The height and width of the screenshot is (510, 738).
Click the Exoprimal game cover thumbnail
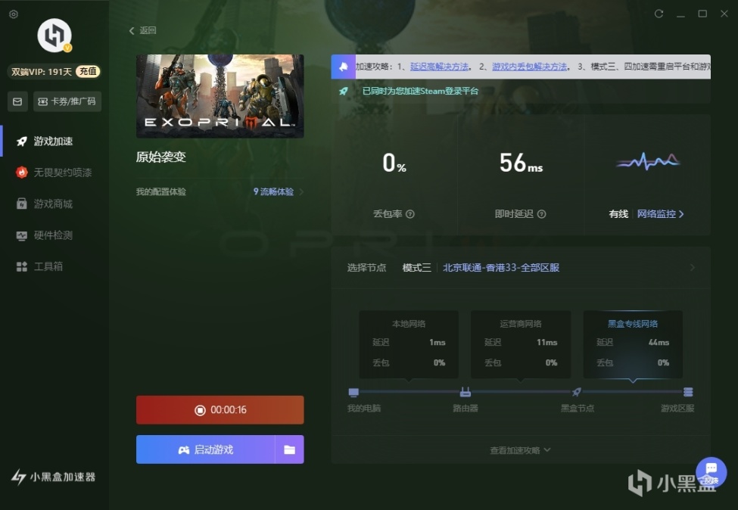pyautogui.click(x=220, y=96)
